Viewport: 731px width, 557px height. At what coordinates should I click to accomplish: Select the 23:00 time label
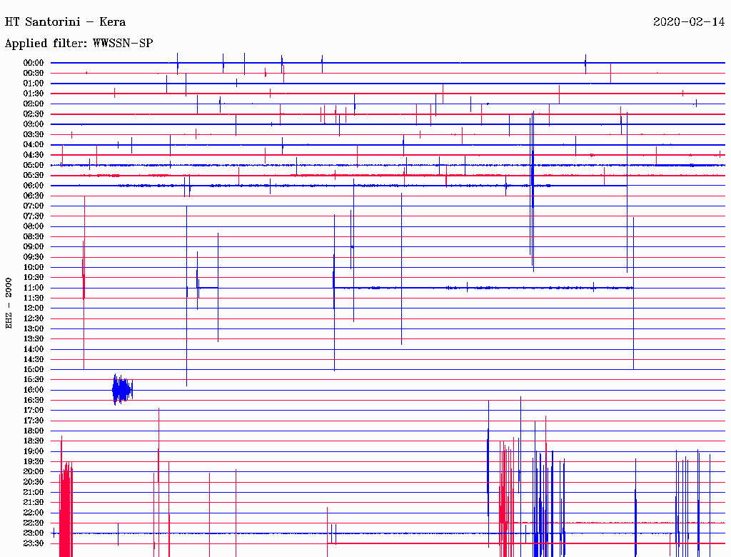click(x=34, y=533)
